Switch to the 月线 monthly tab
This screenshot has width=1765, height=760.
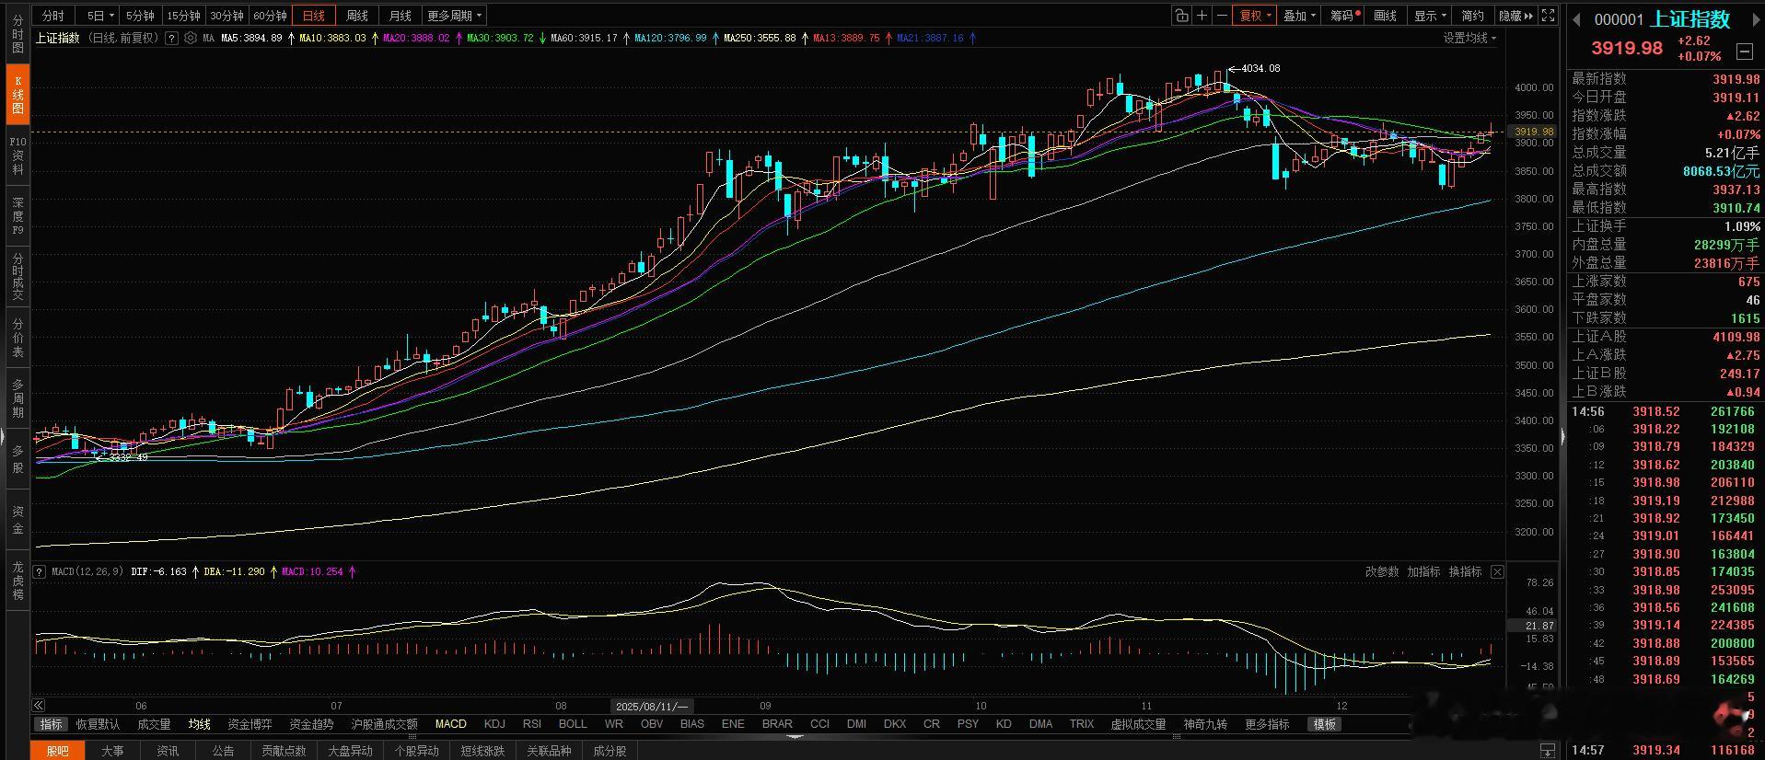tap(400, 16)
